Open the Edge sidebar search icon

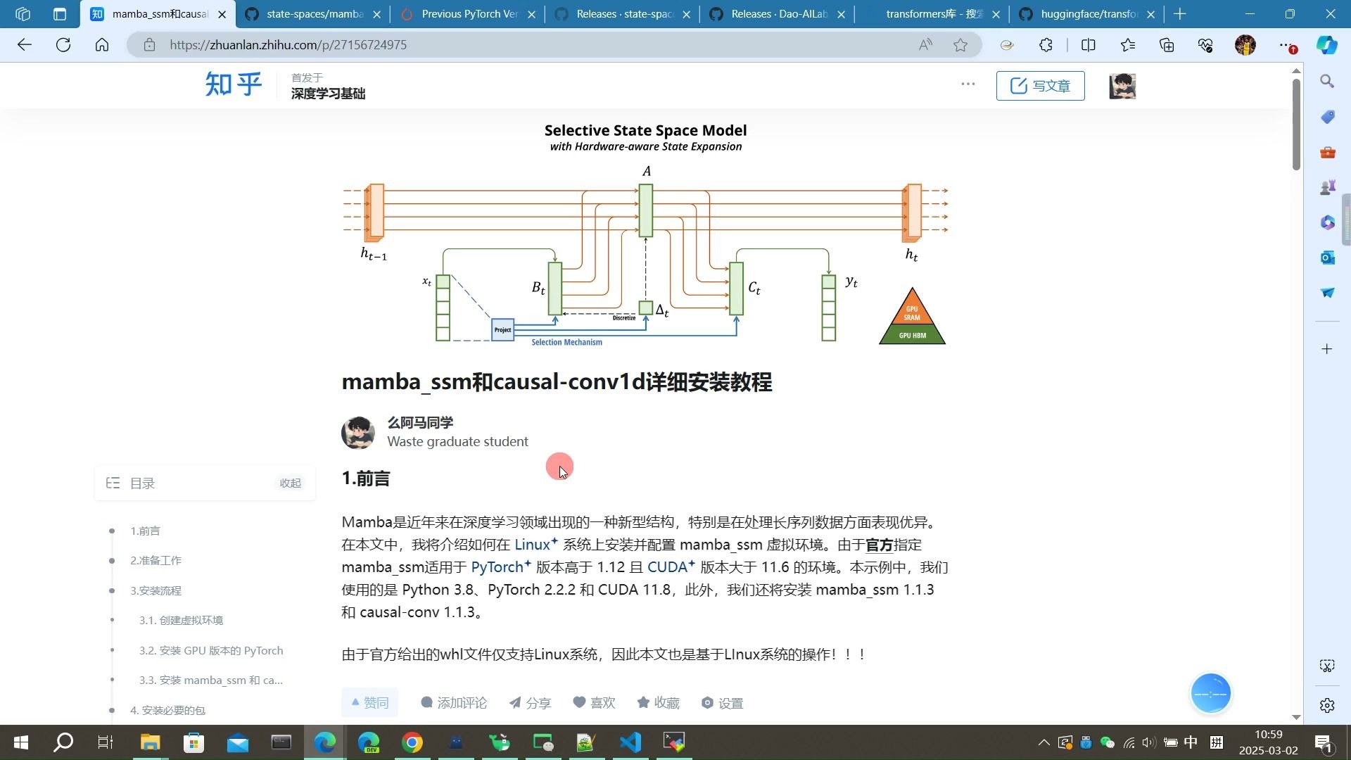click(1327, 82)
